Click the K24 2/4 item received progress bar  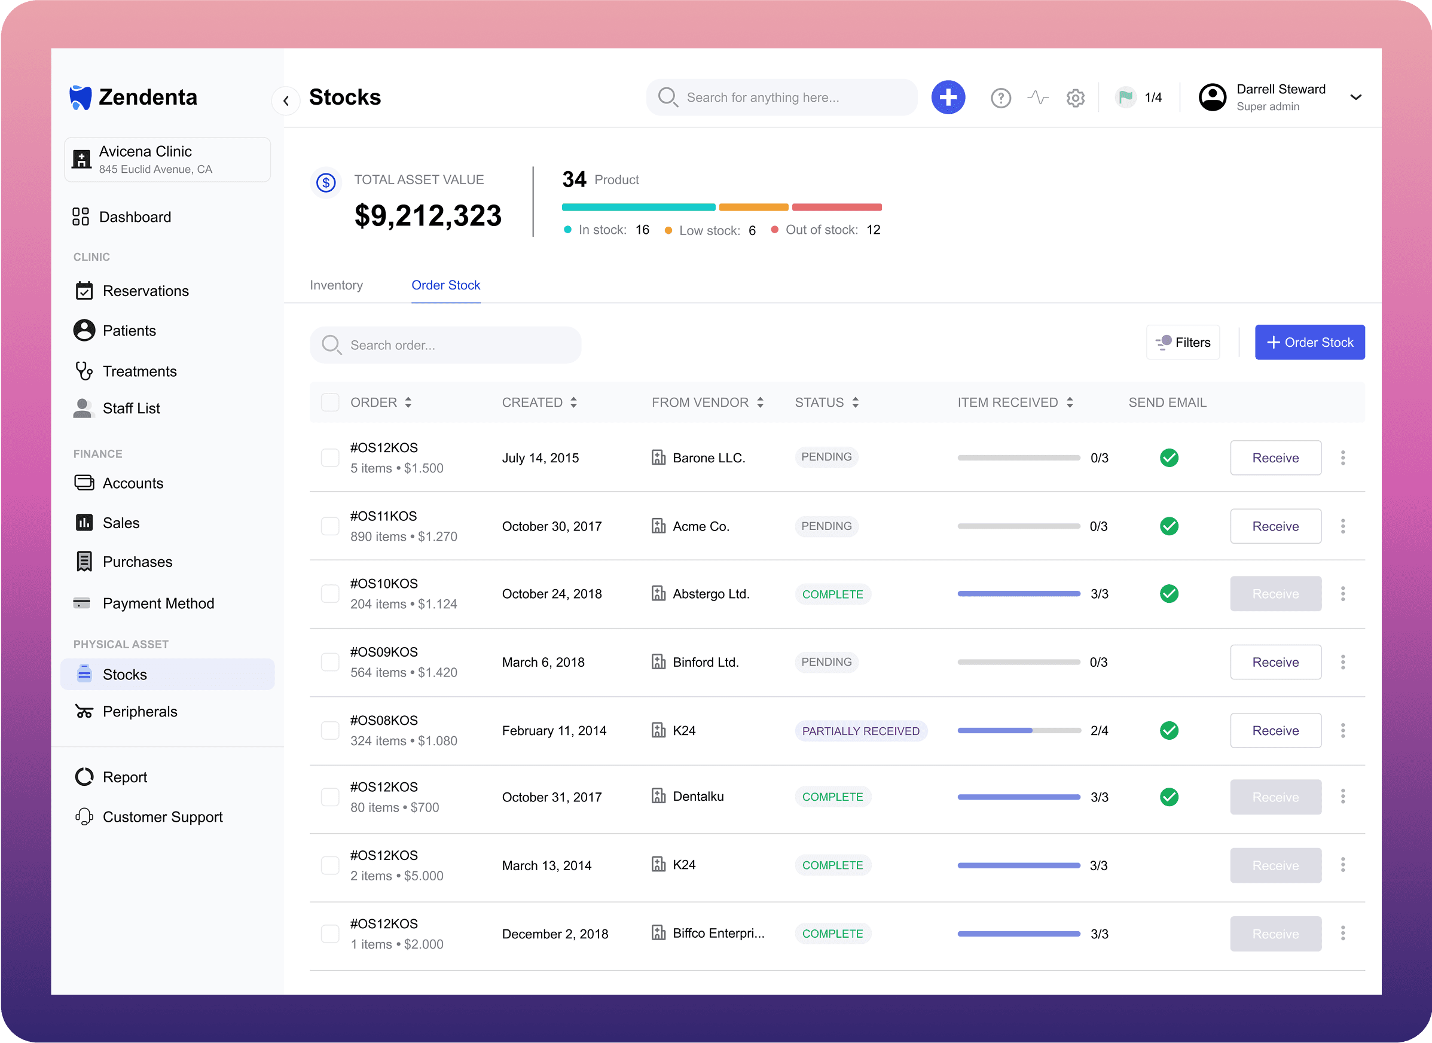(x=1018, y=730)
